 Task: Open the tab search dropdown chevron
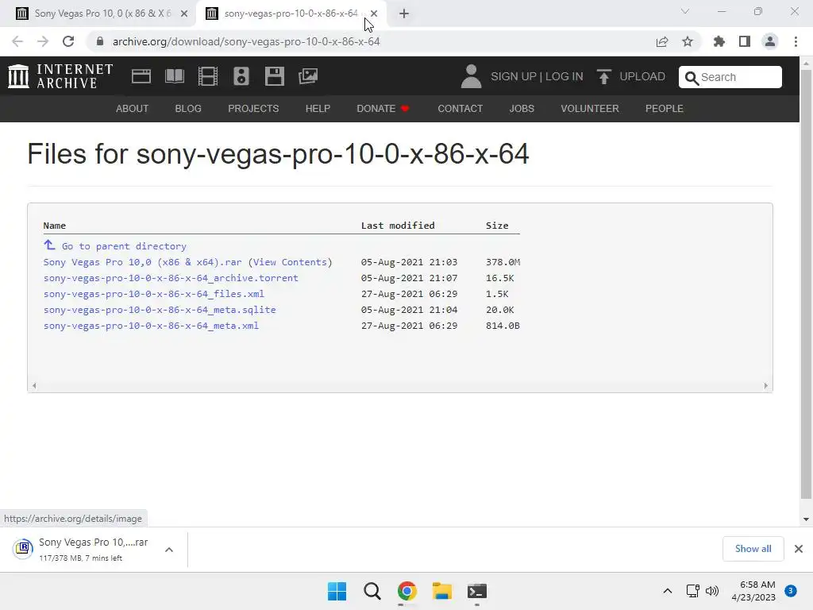685,11
